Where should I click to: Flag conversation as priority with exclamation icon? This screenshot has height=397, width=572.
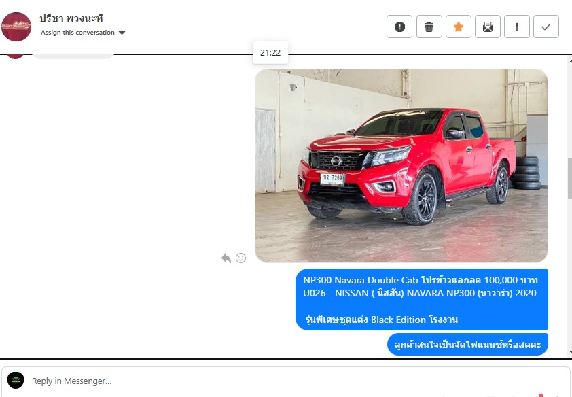pyautogui.click(x=517, y=27)
